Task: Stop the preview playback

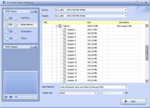Action: click(x=11, y=97)
